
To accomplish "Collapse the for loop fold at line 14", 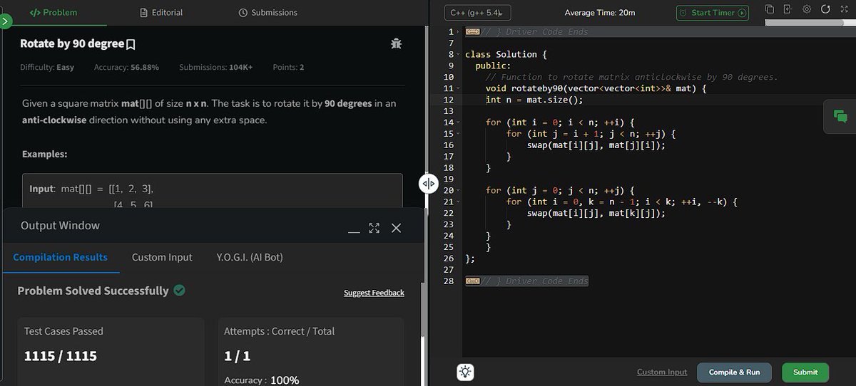I will [x=459, y=122].
